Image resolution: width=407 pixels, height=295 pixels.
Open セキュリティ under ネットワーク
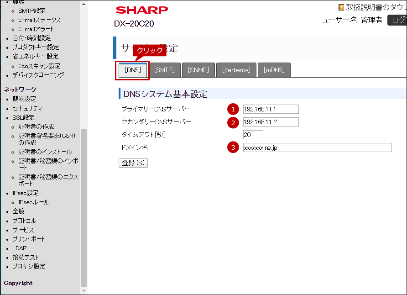[x=27, y=108]
